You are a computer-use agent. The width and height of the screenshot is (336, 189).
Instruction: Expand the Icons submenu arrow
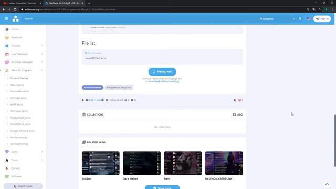point(42,152)
